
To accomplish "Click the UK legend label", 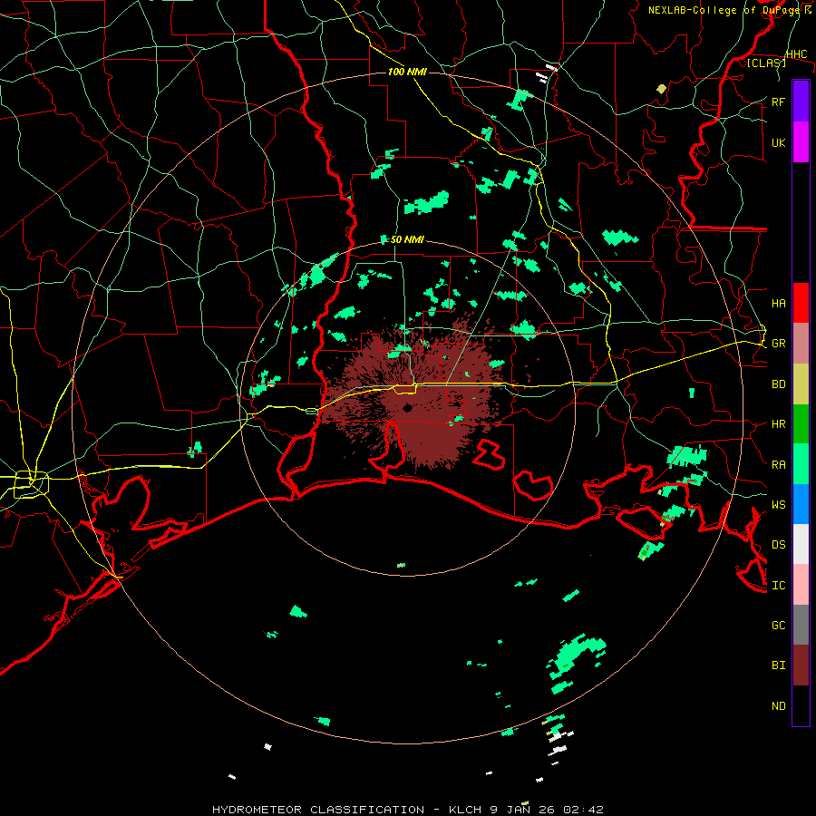I will tap(778, 142).
